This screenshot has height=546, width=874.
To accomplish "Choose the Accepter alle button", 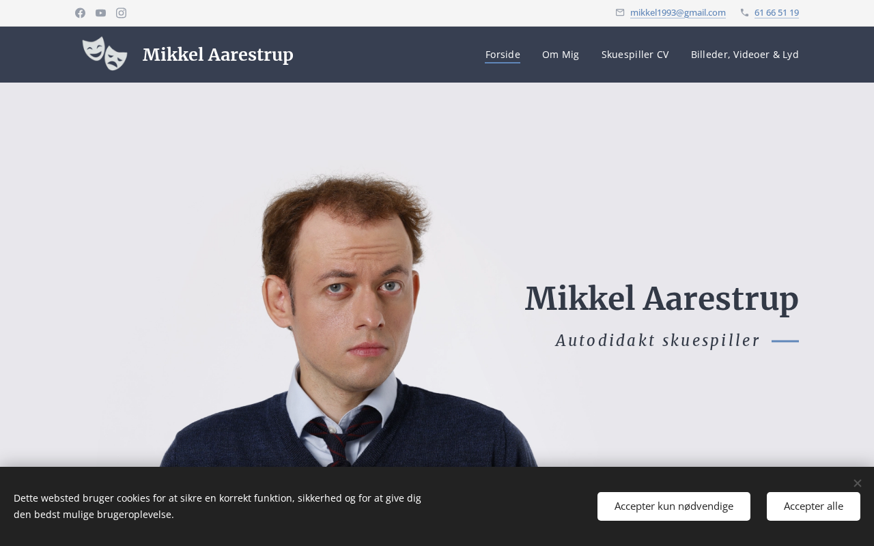I will [813, 506].
